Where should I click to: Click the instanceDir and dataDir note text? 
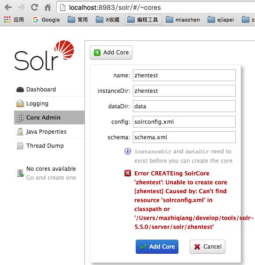click(x=184, y=156)
